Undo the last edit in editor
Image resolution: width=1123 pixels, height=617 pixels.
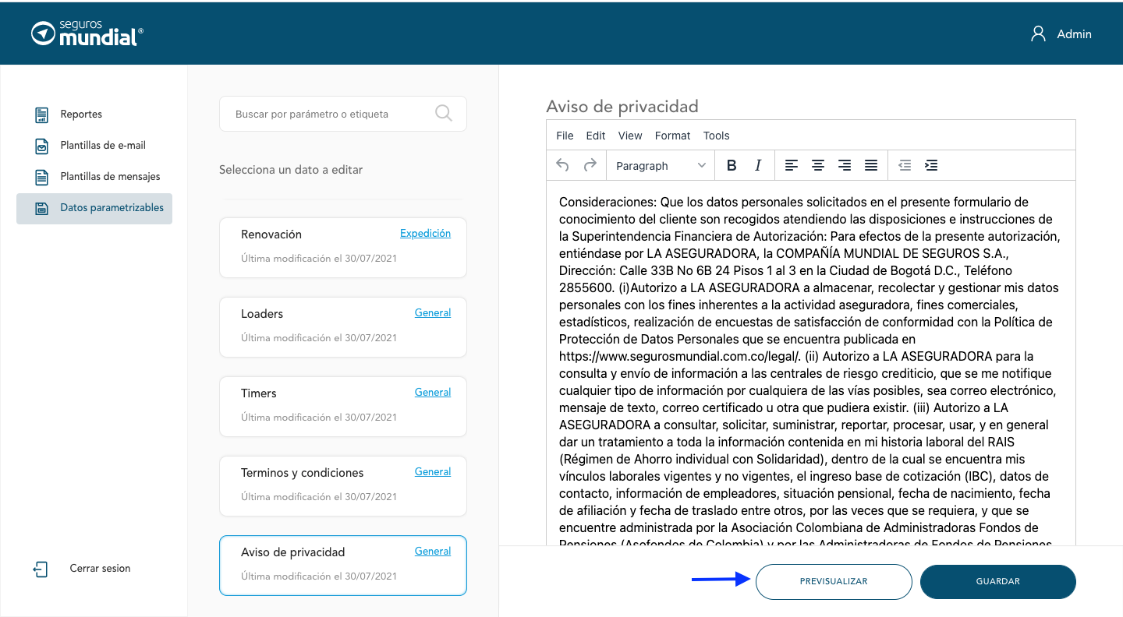[563, 165]
